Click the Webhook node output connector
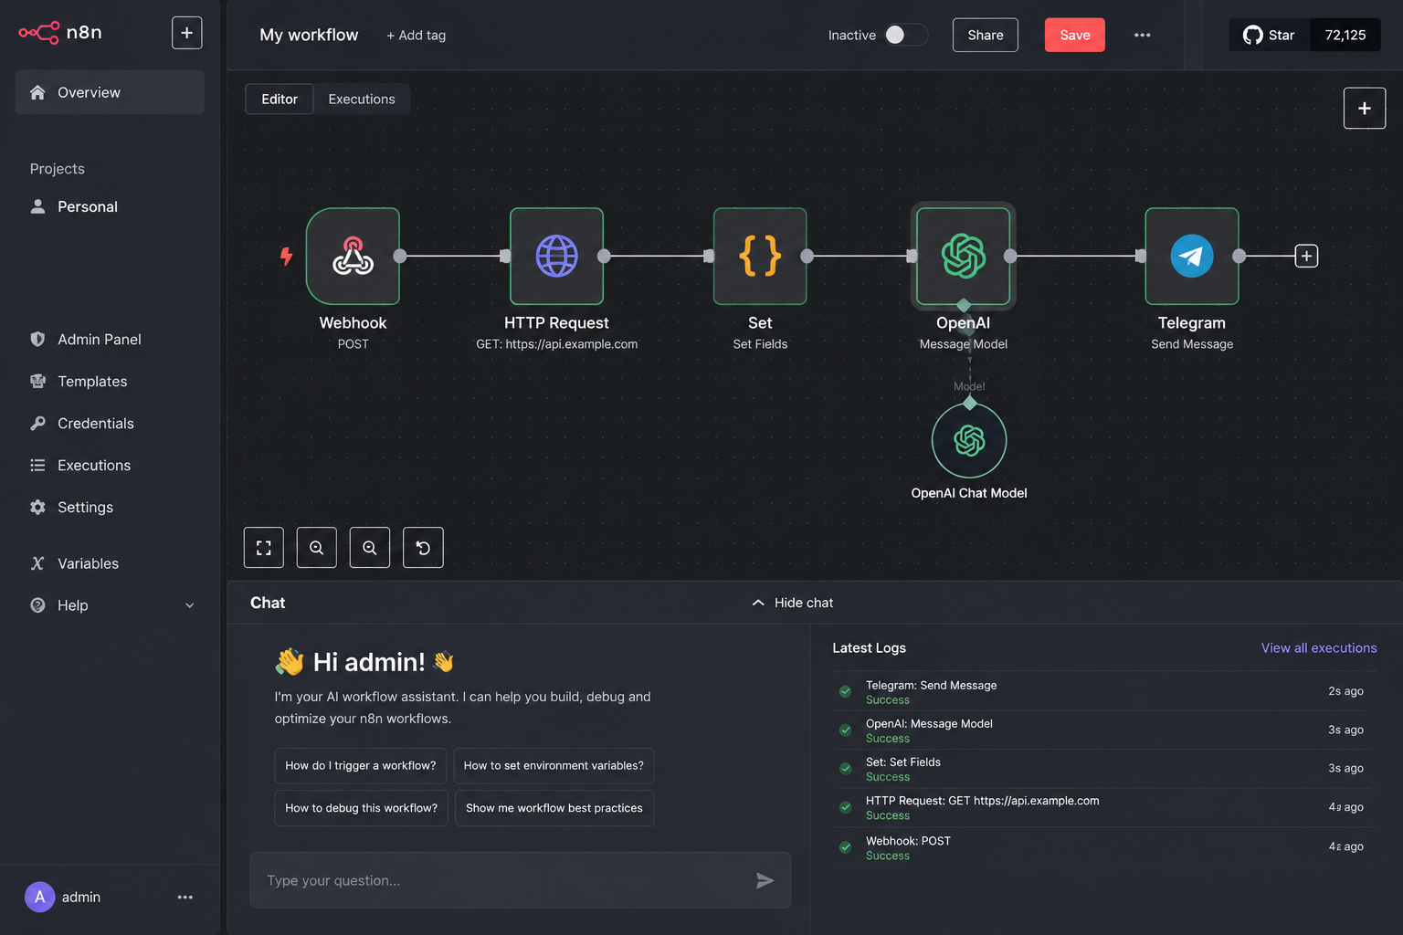The height and width of the screenshot is (935, 1403). [400, 256]
